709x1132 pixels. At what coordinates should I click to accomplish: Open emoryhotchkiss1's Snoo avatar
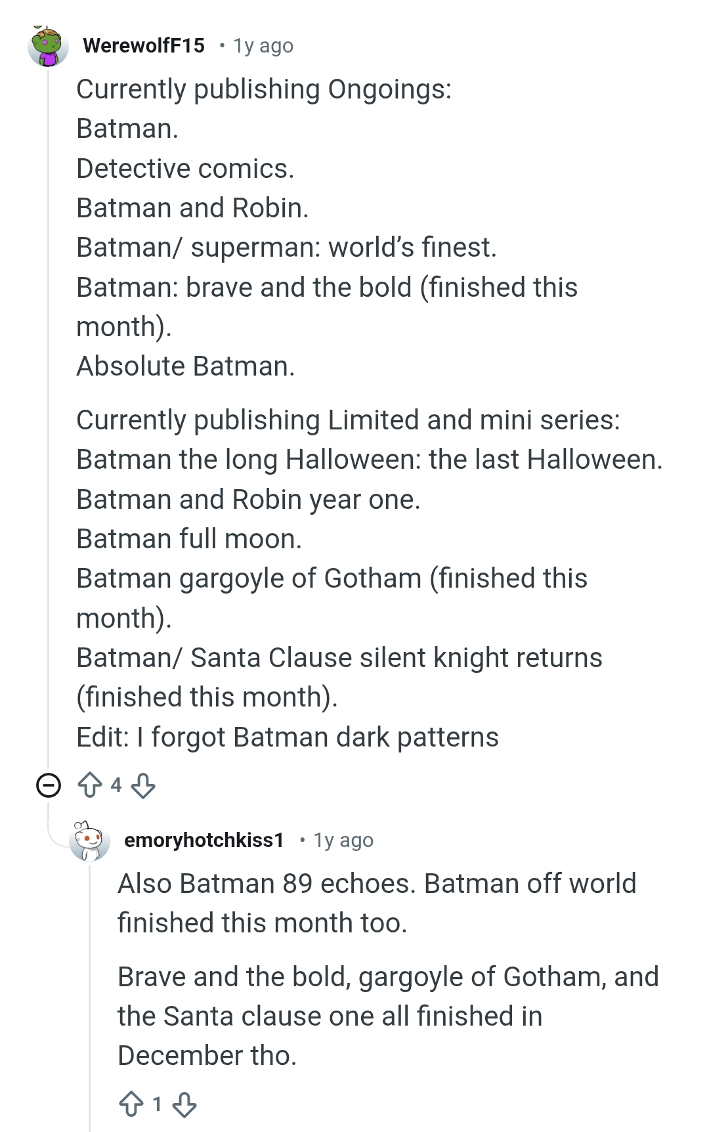89,841
